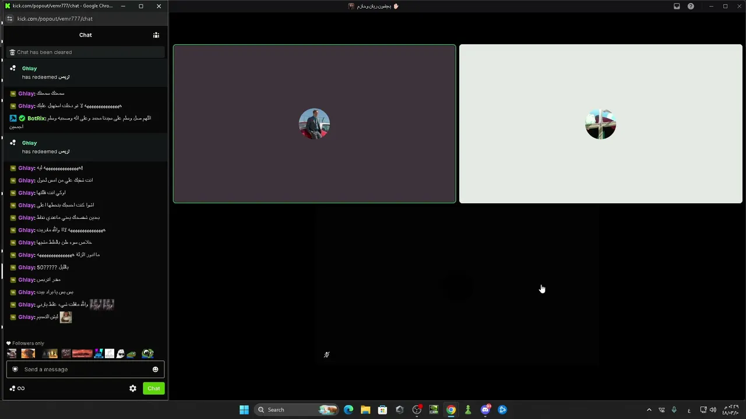Open the language indicator in system tray

pyautogui.click(x=689, y=410)
